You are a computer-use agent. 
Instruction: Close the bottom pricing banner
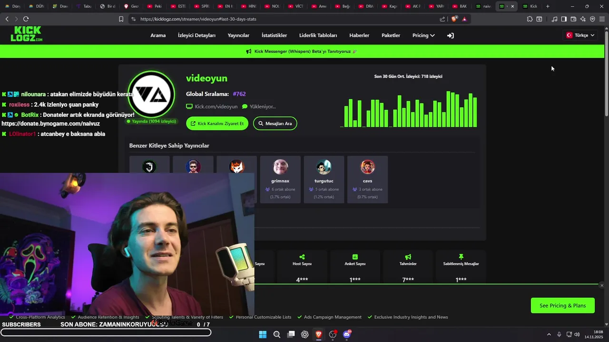(602, 285)
